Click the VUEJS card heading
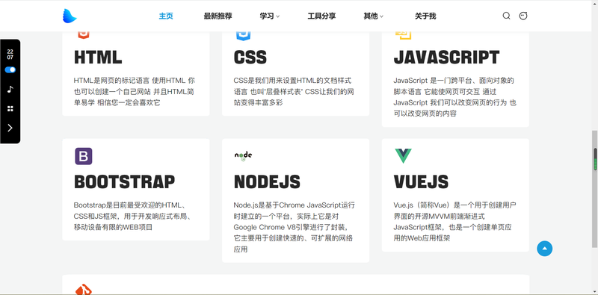The image size is (598, 295). click(421, 181)
